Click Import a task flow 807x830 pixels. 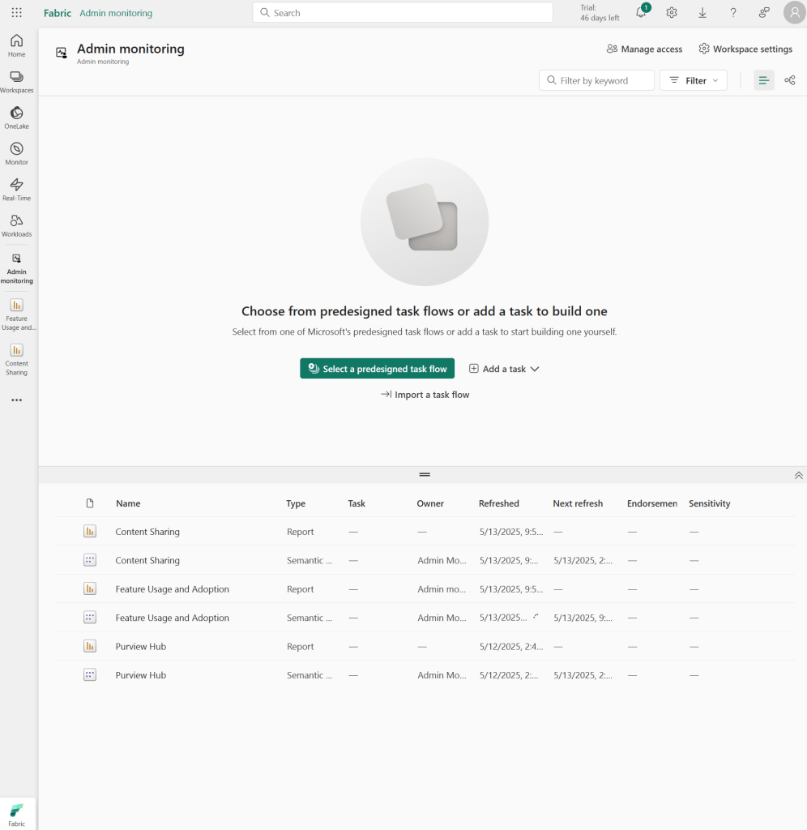coord(425,395)
